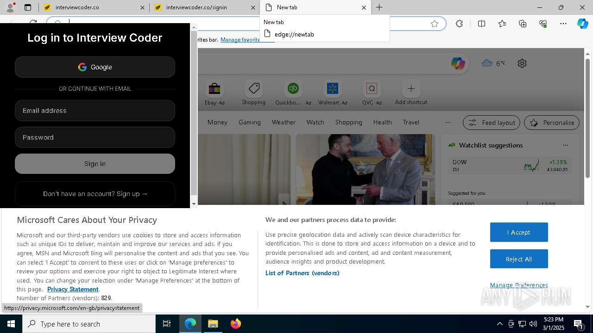Click the page vertical scrollbar thumb
593x333 pixels.
pyautogui.click(x=587, y=118)
